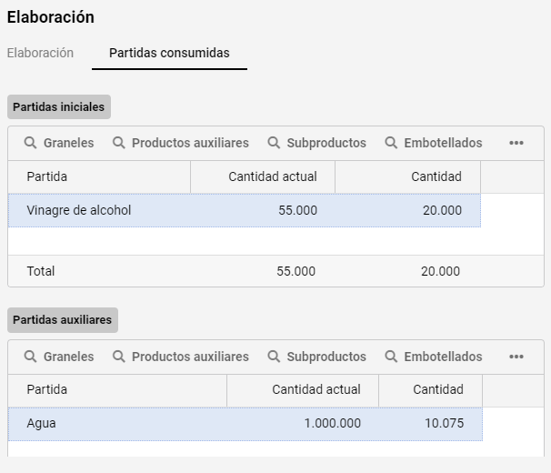Image resolution: width=551 pixels, height=473 pixels.
Task: Sort by Cantidad actual in Partidas auxiliares
Action: tap(303, 389)
